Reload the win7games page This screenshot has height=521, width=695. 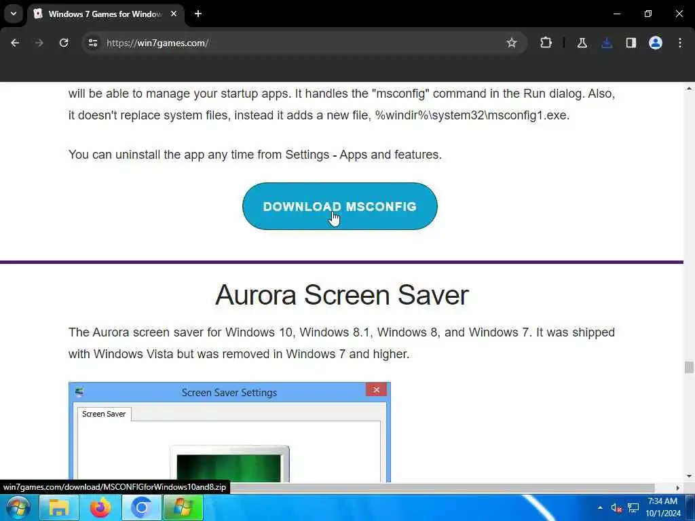coord(64,43)
